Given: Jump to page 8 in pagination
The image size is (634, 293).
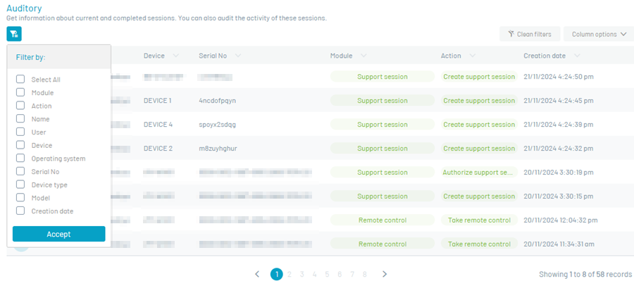Looking at the screenshot, I should [364, 274].
